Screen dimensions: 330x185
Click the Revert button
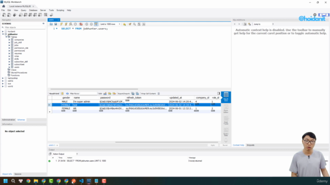225,145
